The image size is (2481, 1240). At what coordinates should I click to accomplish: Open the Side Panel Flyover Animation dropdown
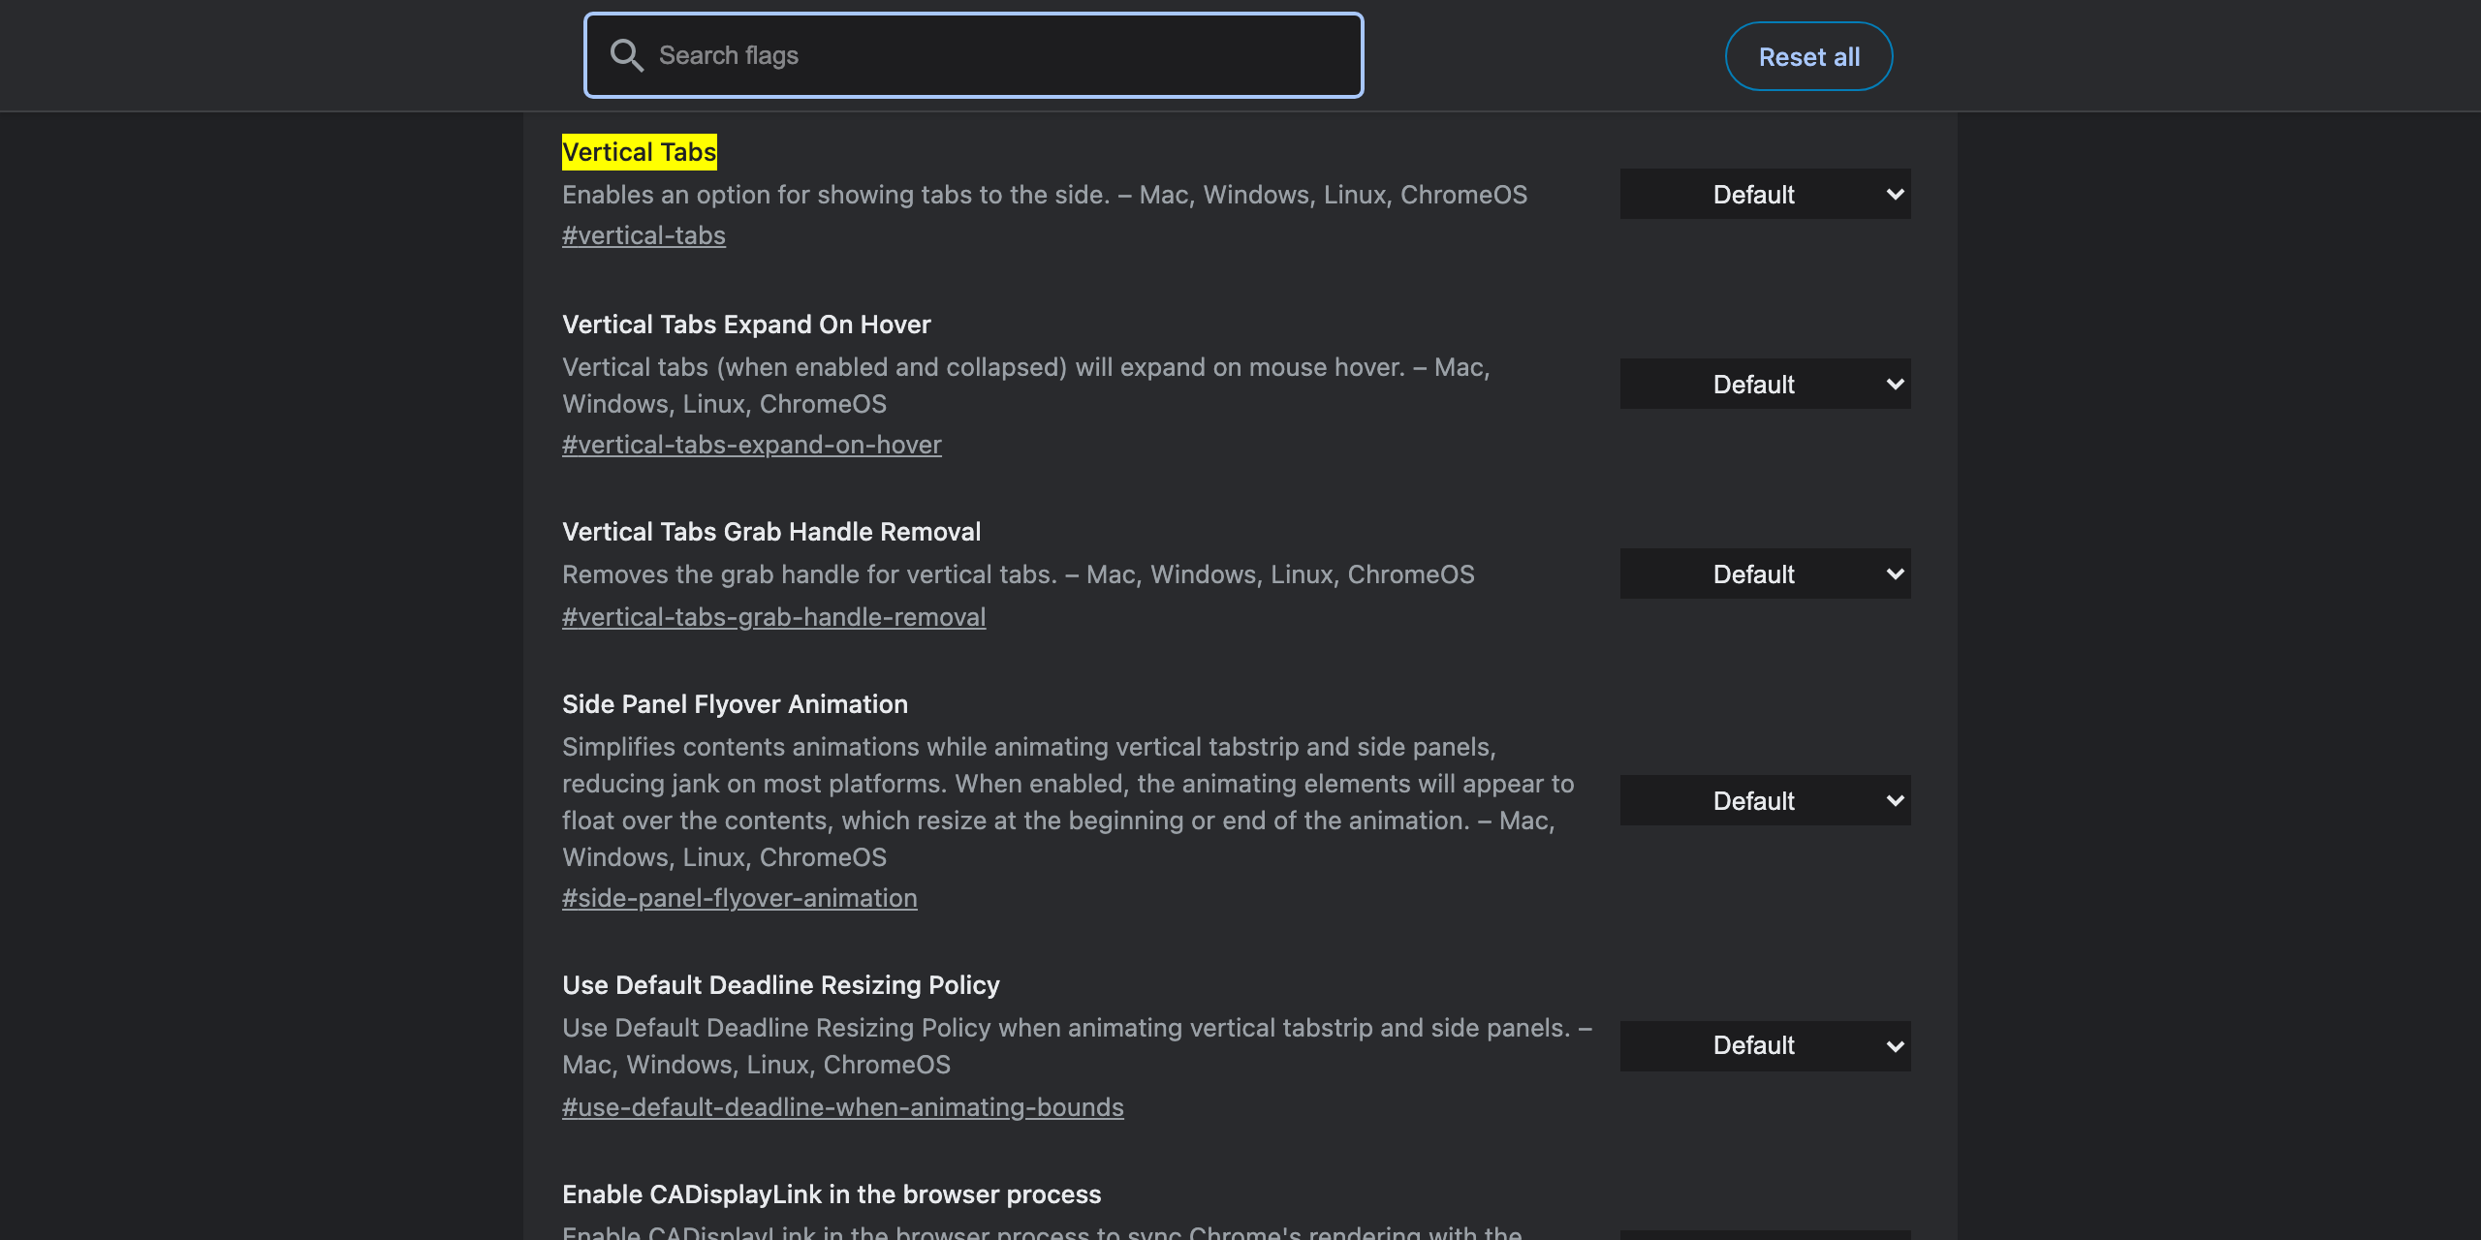(1765, 800)
